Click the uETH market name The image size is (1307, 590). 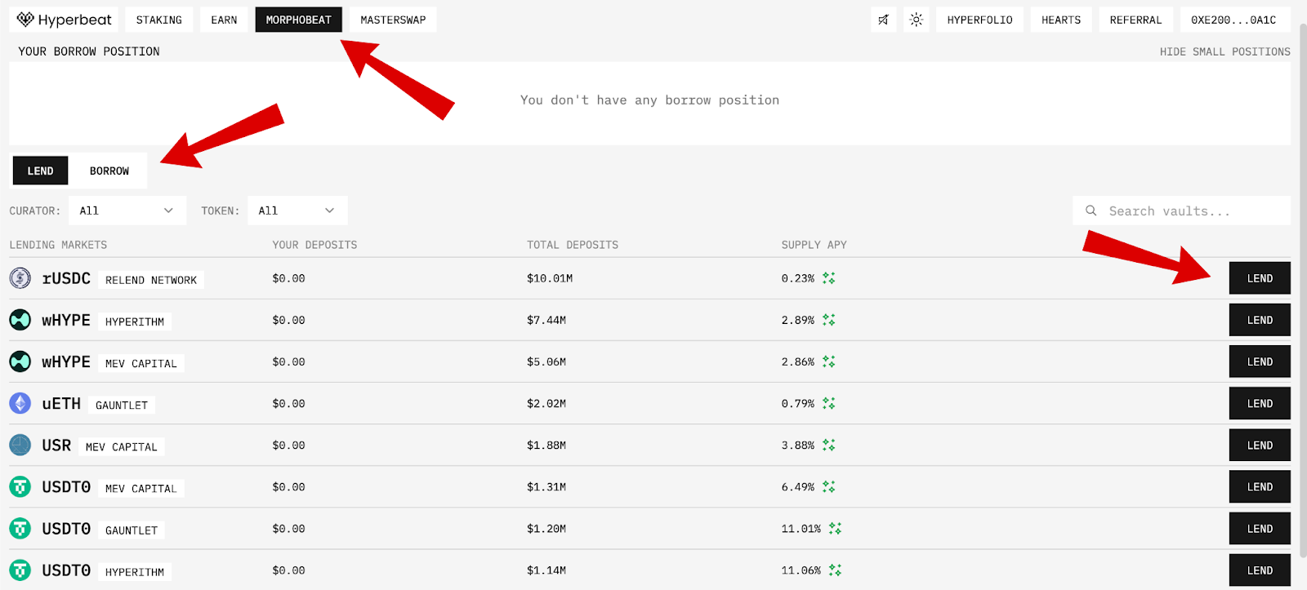click(x=61, y=403)
